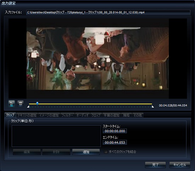
Task: Enable すべてのクリップを結合 checkbox
Action: tap(106, 152)
